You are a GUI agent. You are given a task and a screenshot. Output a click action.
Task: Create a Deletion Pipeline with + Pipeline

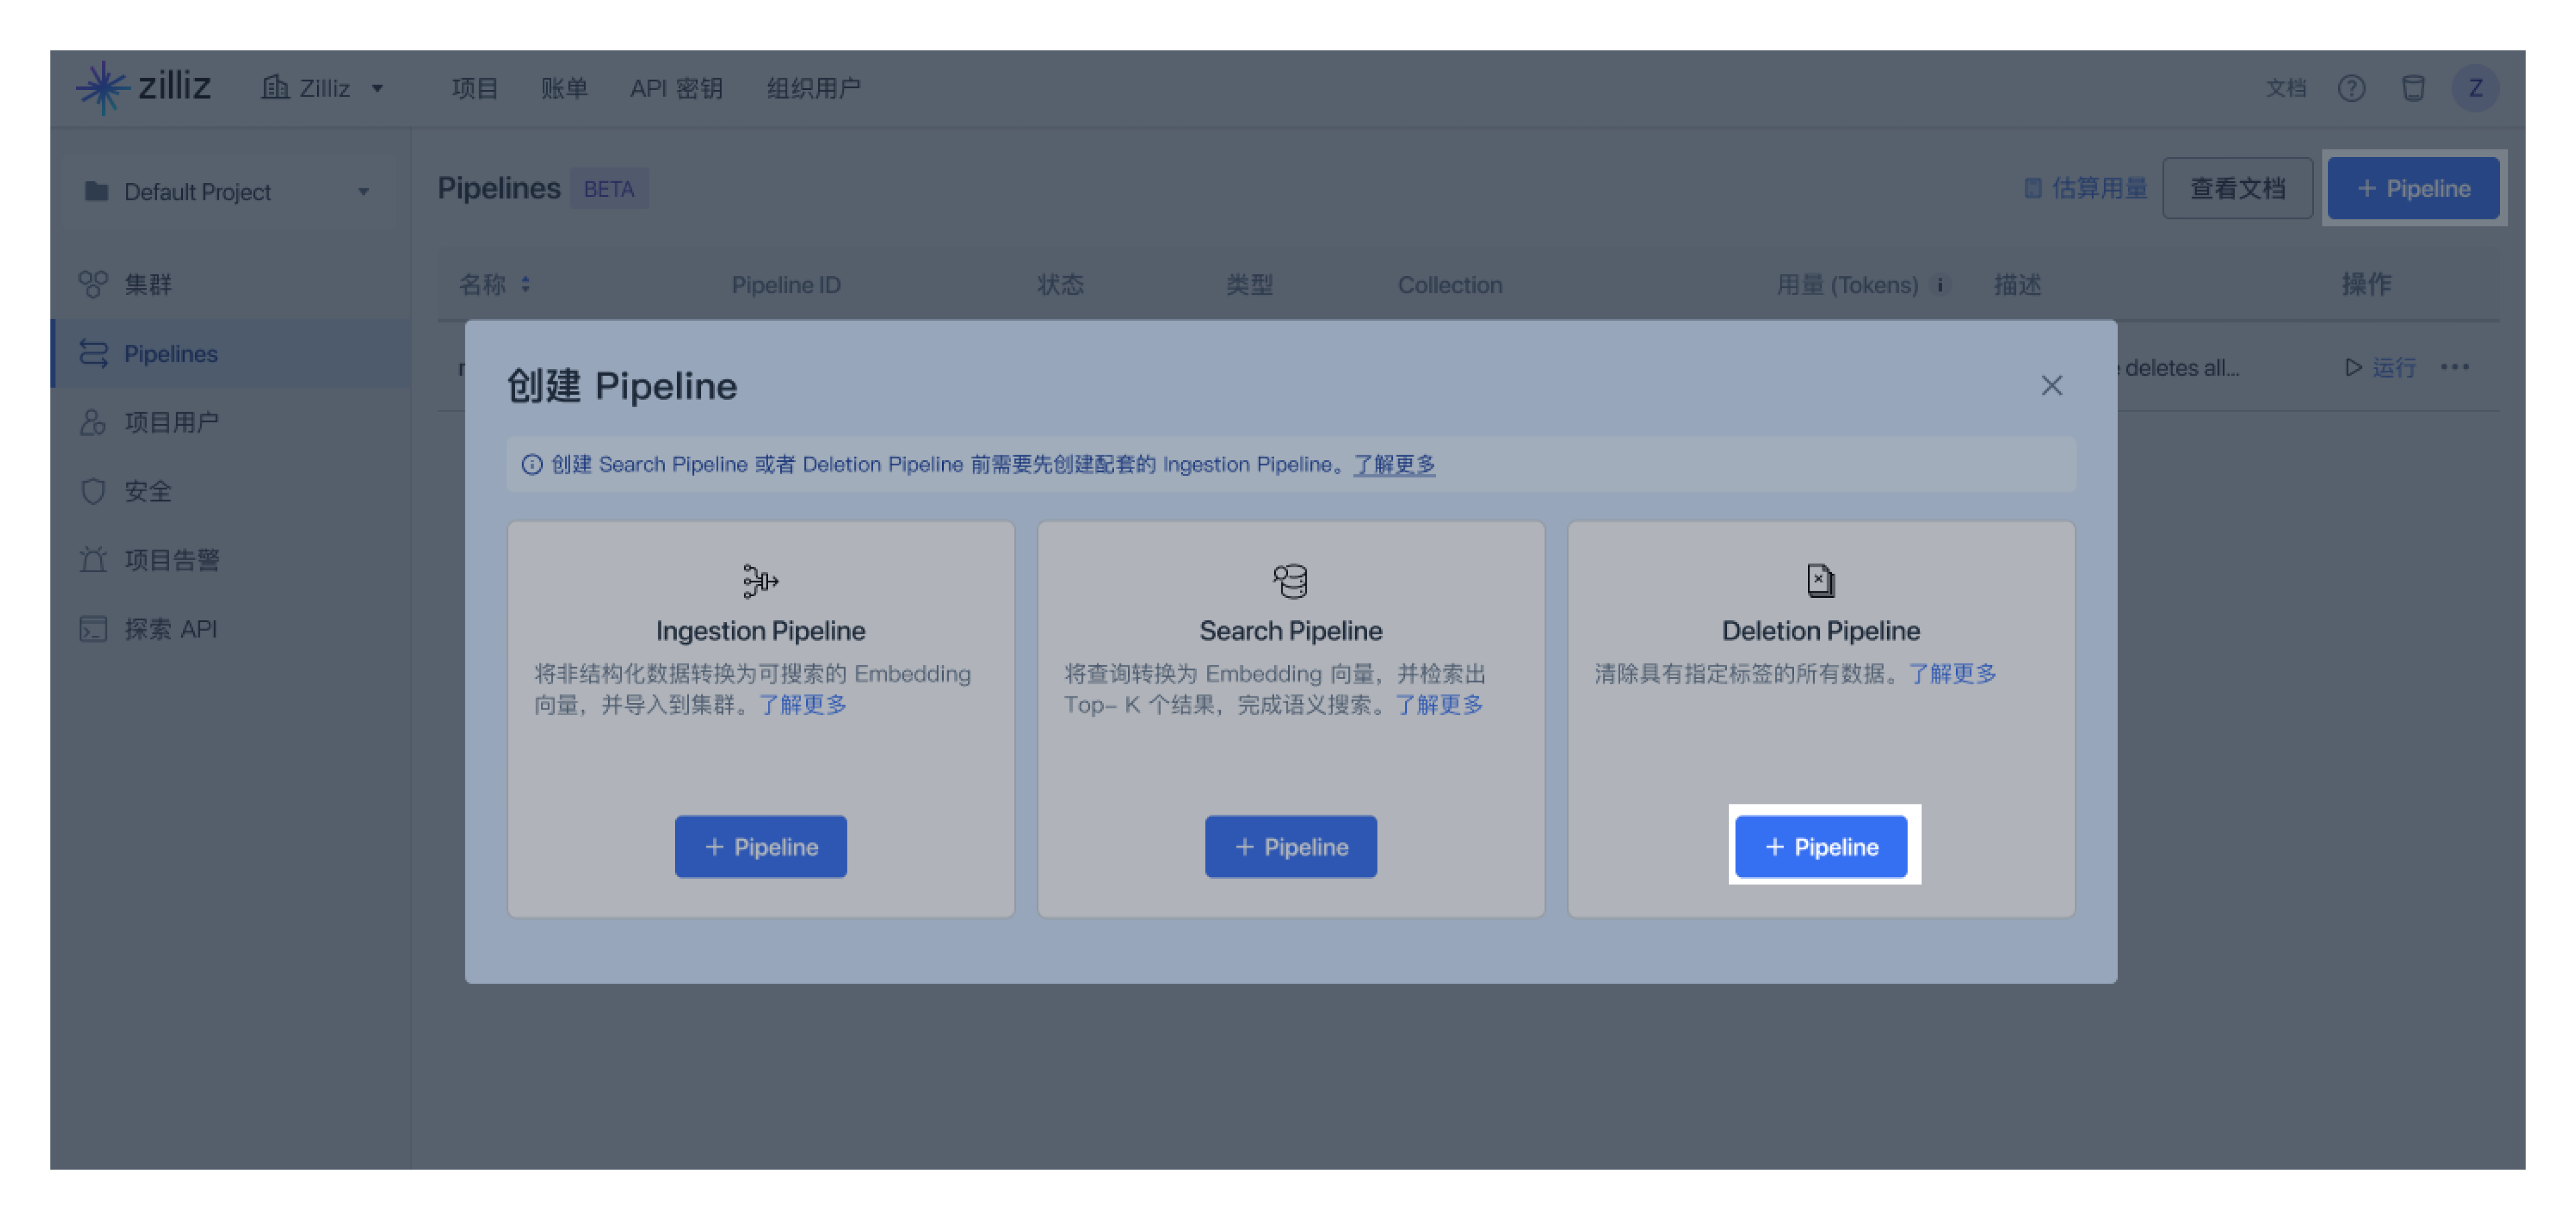point(1820,847)
